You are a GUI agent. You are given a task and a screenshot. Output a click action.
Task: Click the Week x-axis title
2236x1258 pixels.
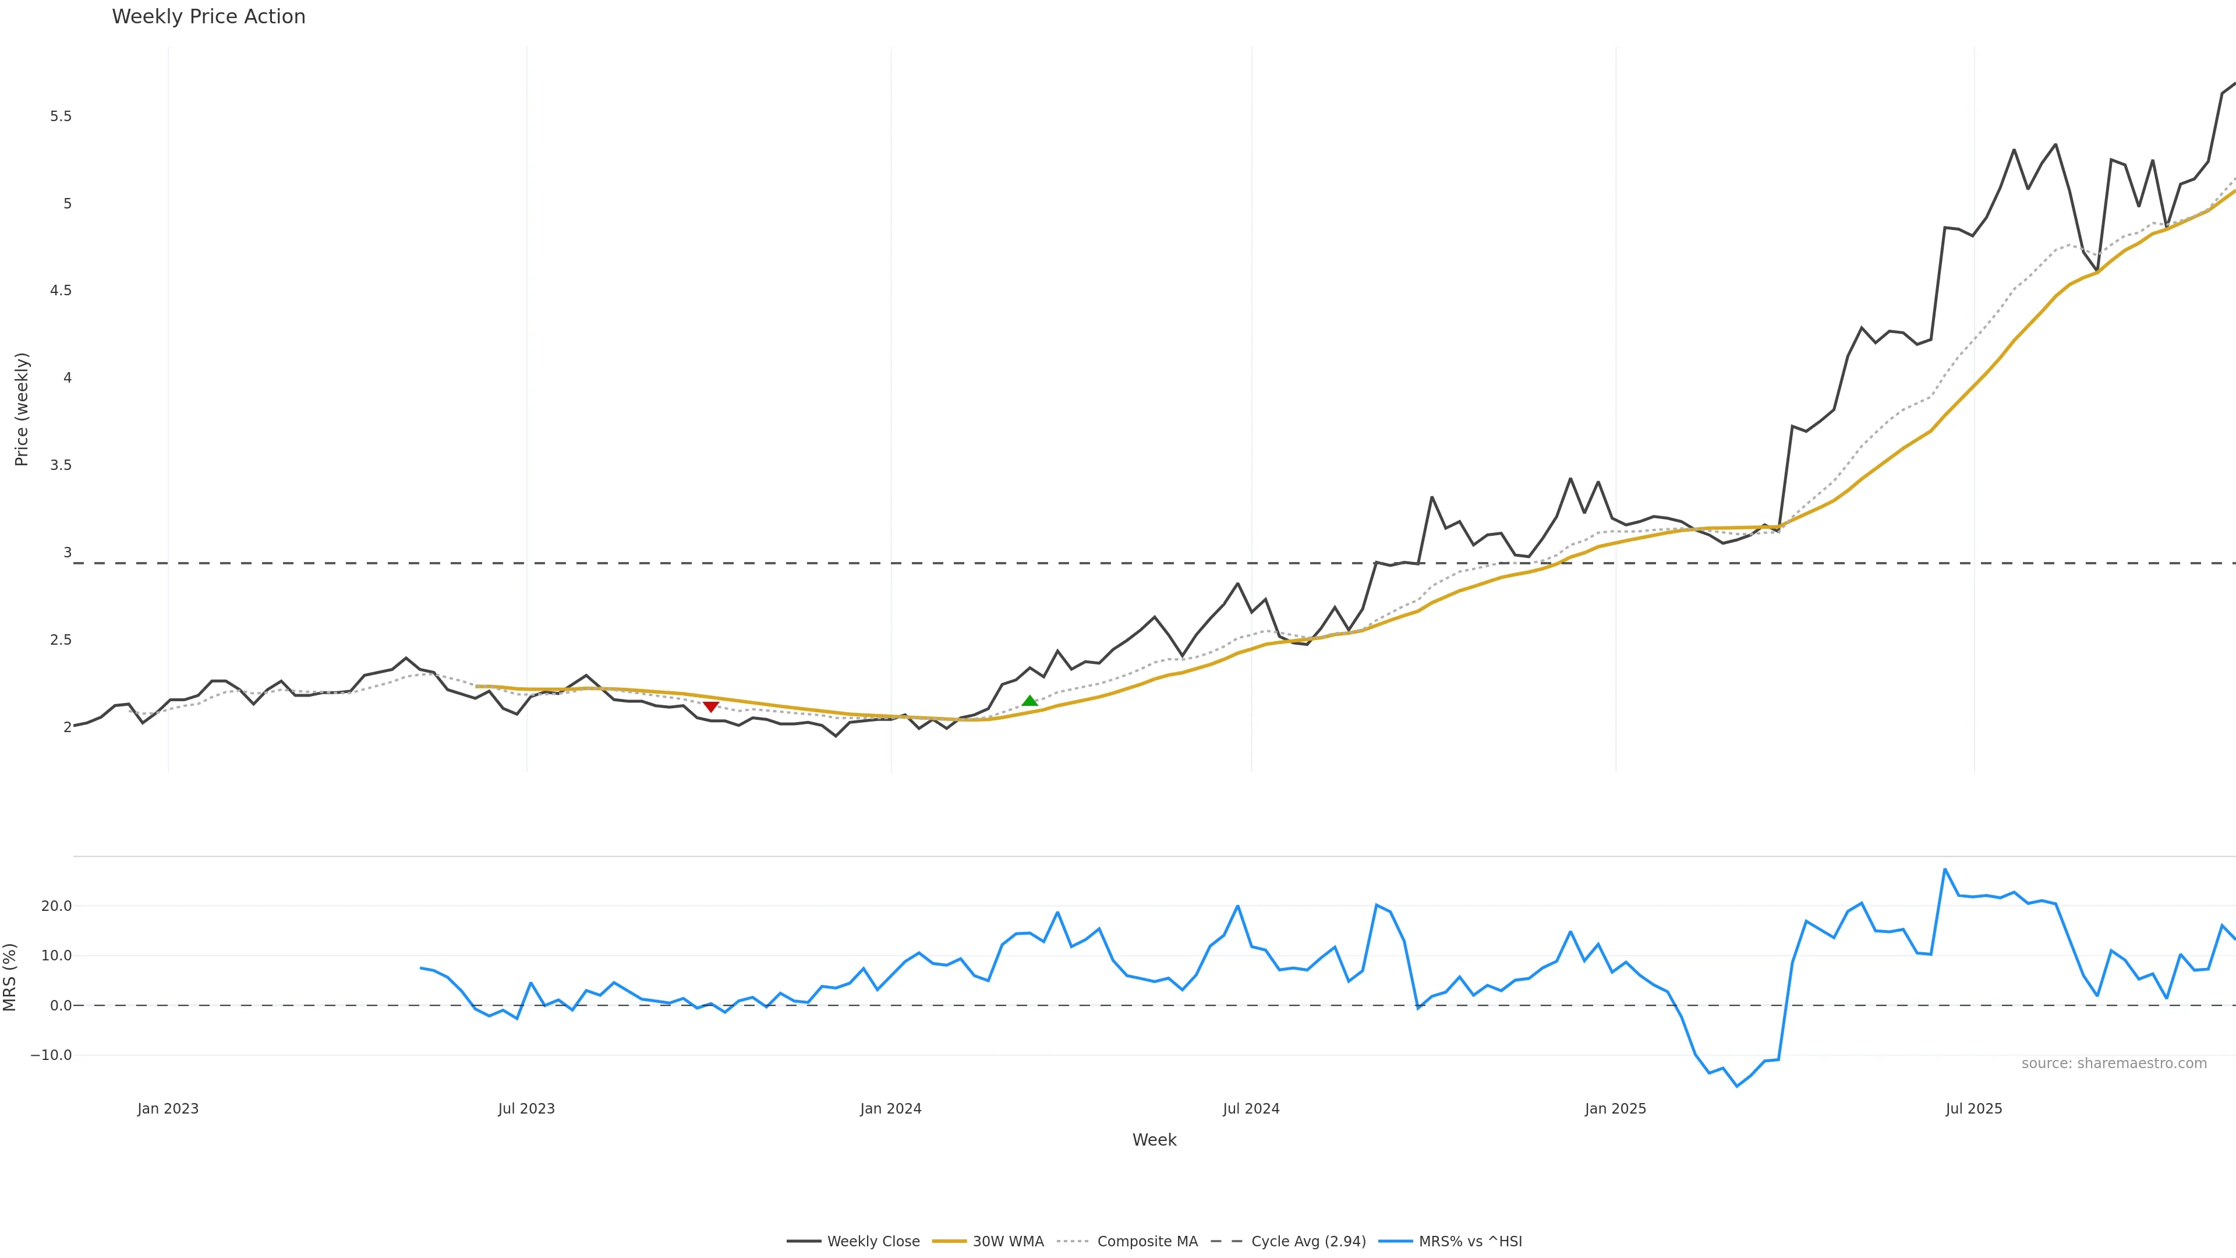pos(1154,1140)
